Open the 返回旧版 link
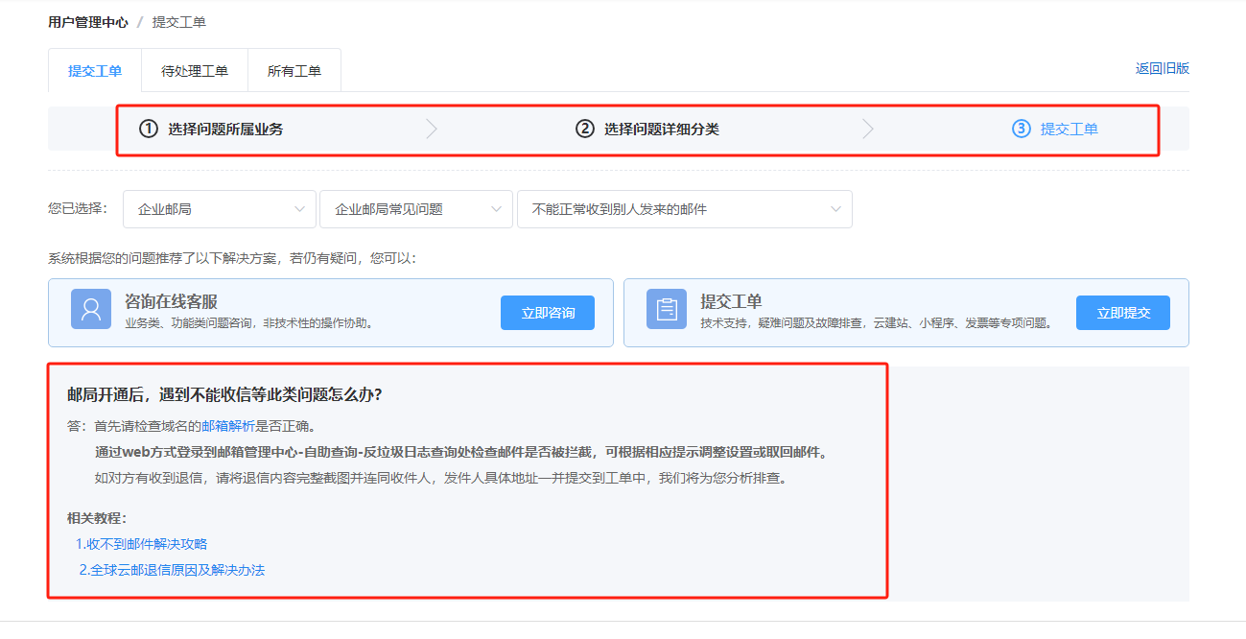This screenshot has height=639, width=1246. click(1162, 68)
